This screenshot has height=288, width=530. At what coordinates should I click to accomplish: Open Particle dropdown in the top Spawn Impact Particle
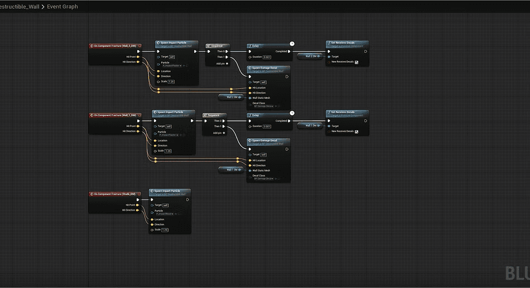click(x=172, y=66)
